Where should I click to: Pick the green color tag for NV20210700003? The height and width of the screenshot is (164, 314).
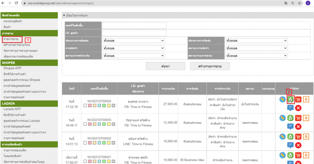pos(104,124)
